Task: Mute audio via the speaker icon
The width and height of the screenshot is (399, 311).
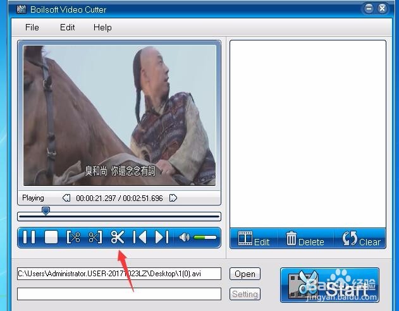Action: point(184,237)
